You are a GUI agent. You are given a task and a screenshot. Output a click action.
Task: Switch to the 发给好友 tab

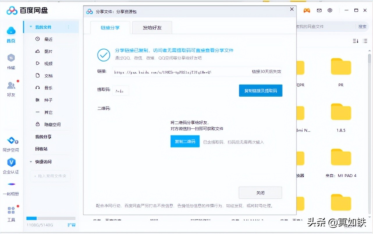(152, 27)
